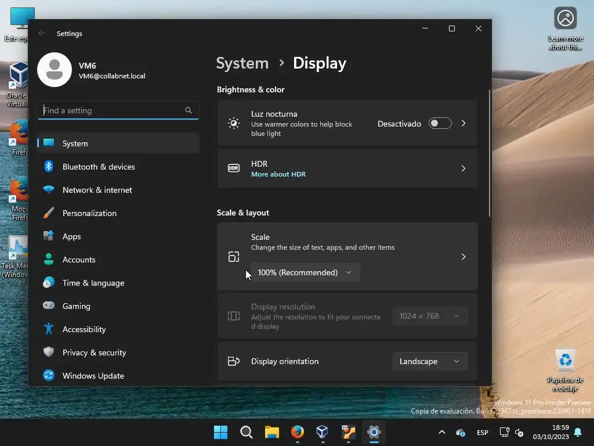Click the Personalization brush icon
The height and width of the screenshot is (446, 594).
pyautogui.click(x=49, y=213)
